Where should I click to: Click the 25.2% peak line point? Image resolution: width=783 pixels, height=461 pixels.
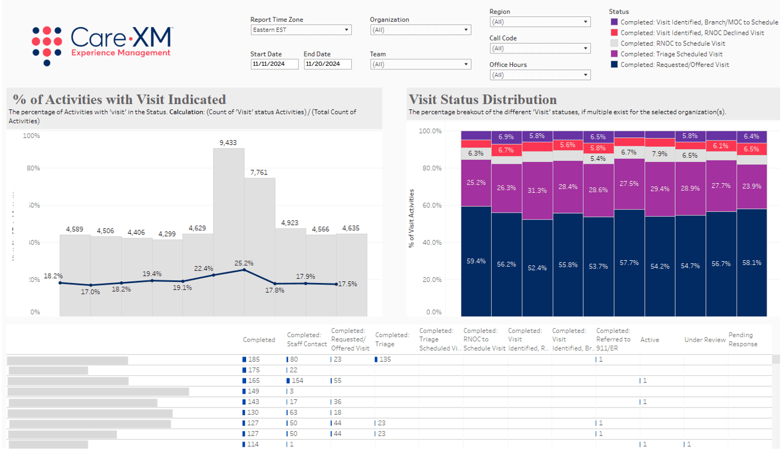click(x=244, y=270)
